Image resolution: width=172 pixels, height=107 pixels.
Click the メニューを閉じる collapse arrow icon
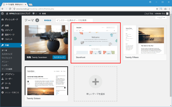tap(2, 93)
